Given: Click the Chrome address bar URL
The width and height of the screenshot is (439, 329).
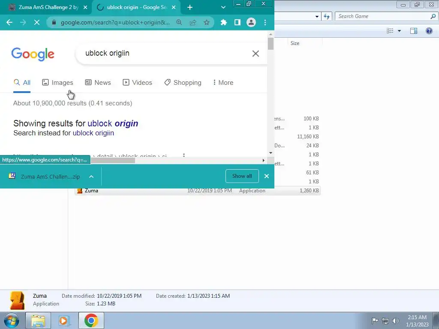Looking at the screenshot, I should tap(115, 22).
